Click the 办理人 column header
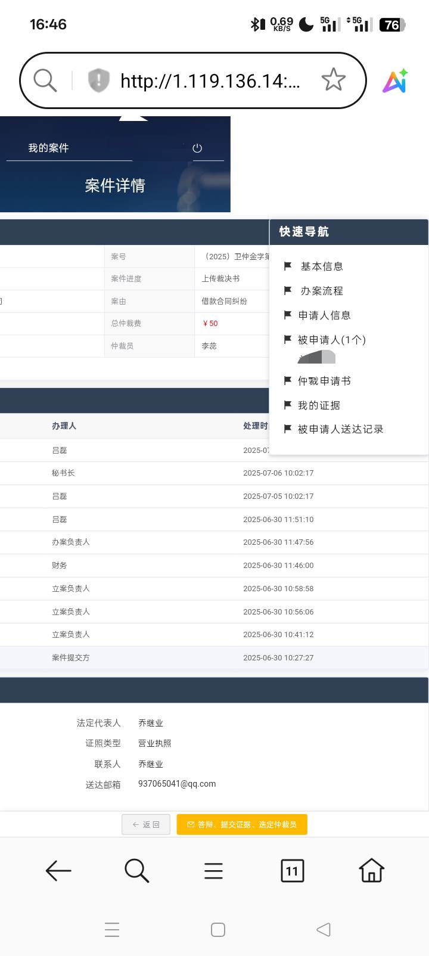 (64, 426)
